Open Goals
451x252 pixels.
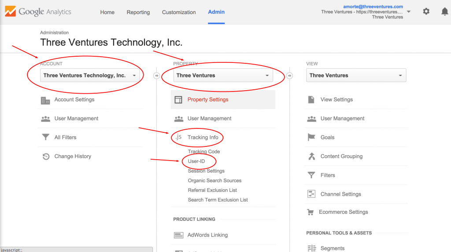pos(327,137)
